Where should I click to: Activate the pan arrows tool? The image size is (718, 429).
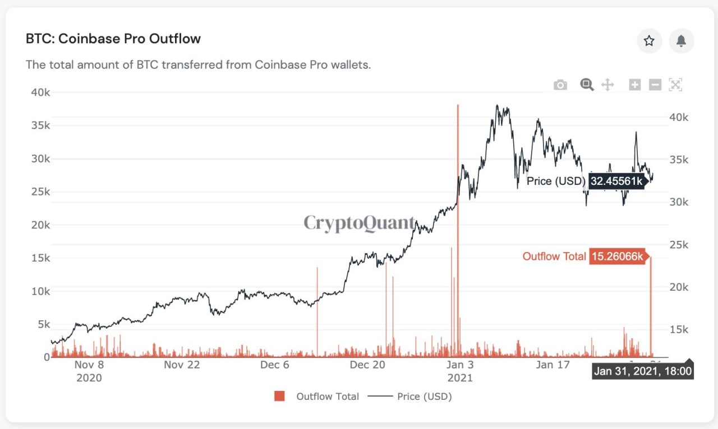click(x=607, y=85)
